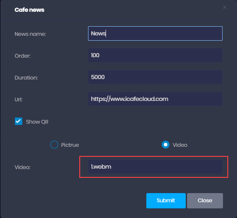Choose the Video radio button
Viewport: 237px width, 218px height.
pyautogui.click(x=166, y=145)
